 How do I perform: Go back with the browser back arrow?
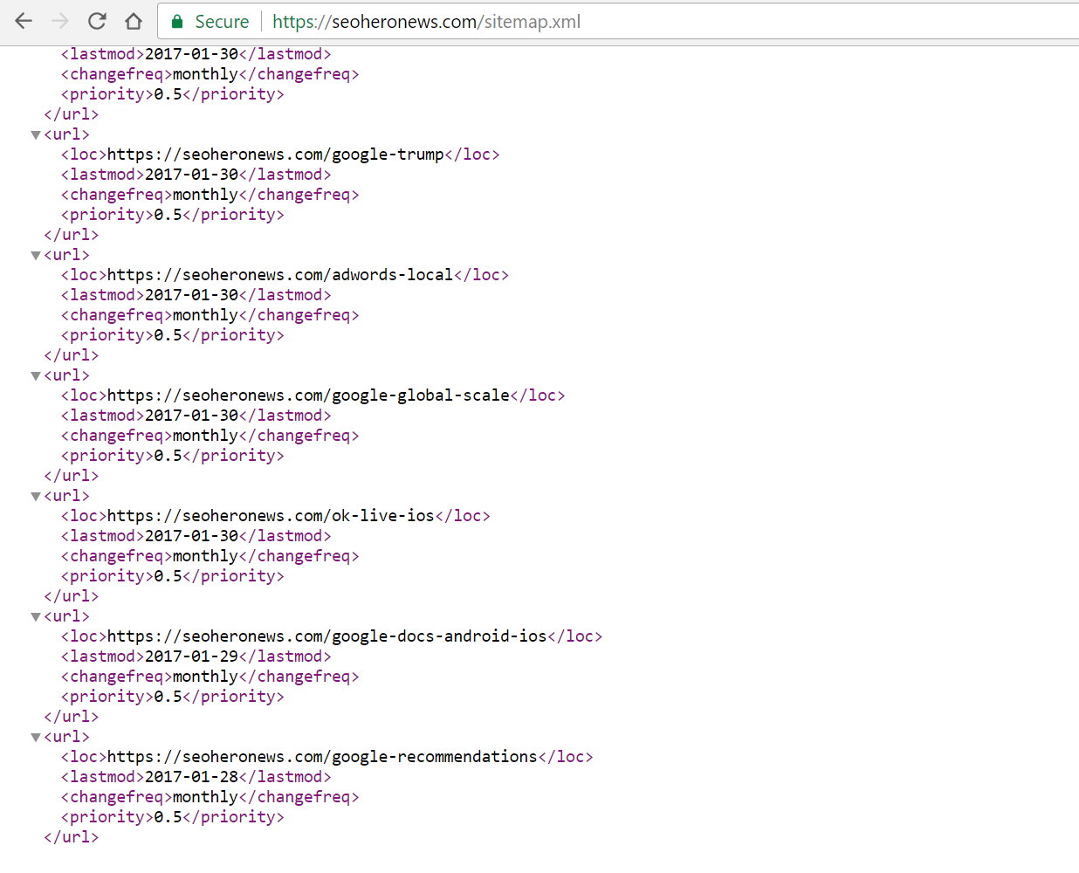(x=24, y=21)
